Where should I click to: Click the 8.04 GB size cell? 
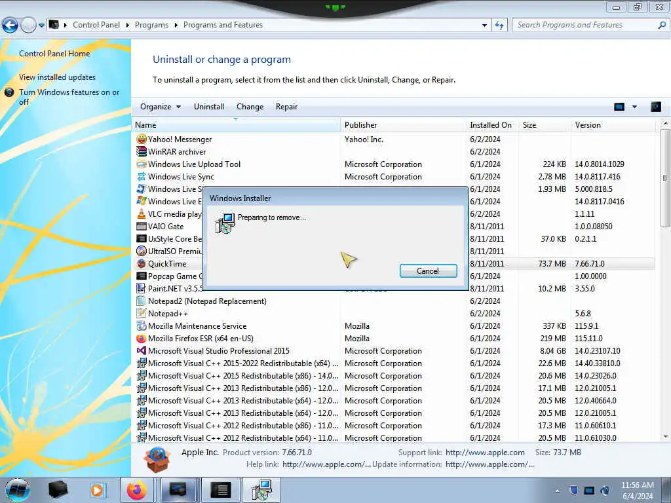pos(553,350)
